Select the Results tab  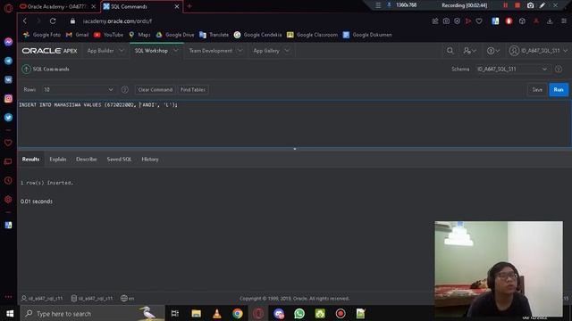point(30,159)
